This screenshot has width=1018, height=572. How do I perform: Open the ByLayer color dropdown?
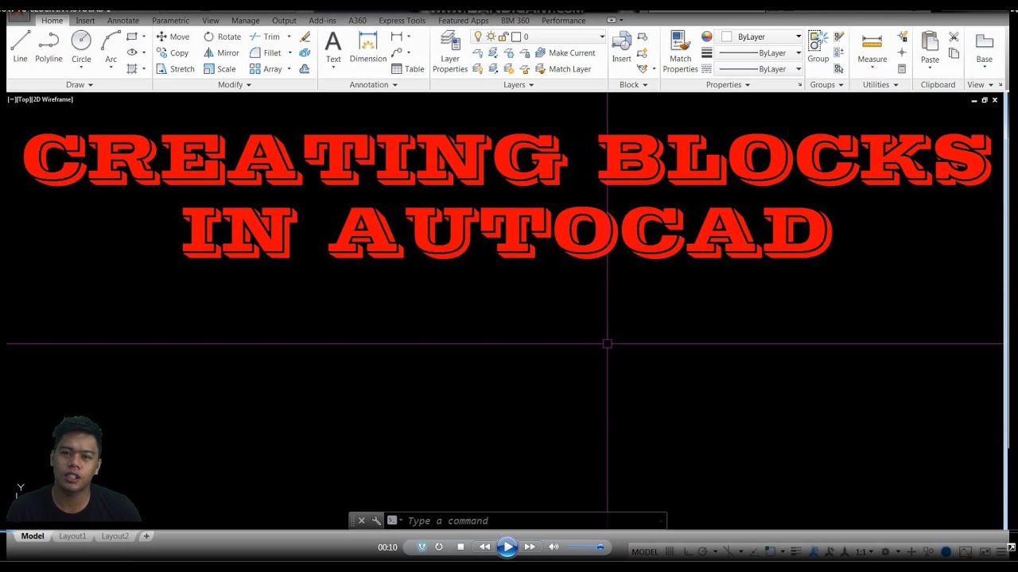click(798, 37)
